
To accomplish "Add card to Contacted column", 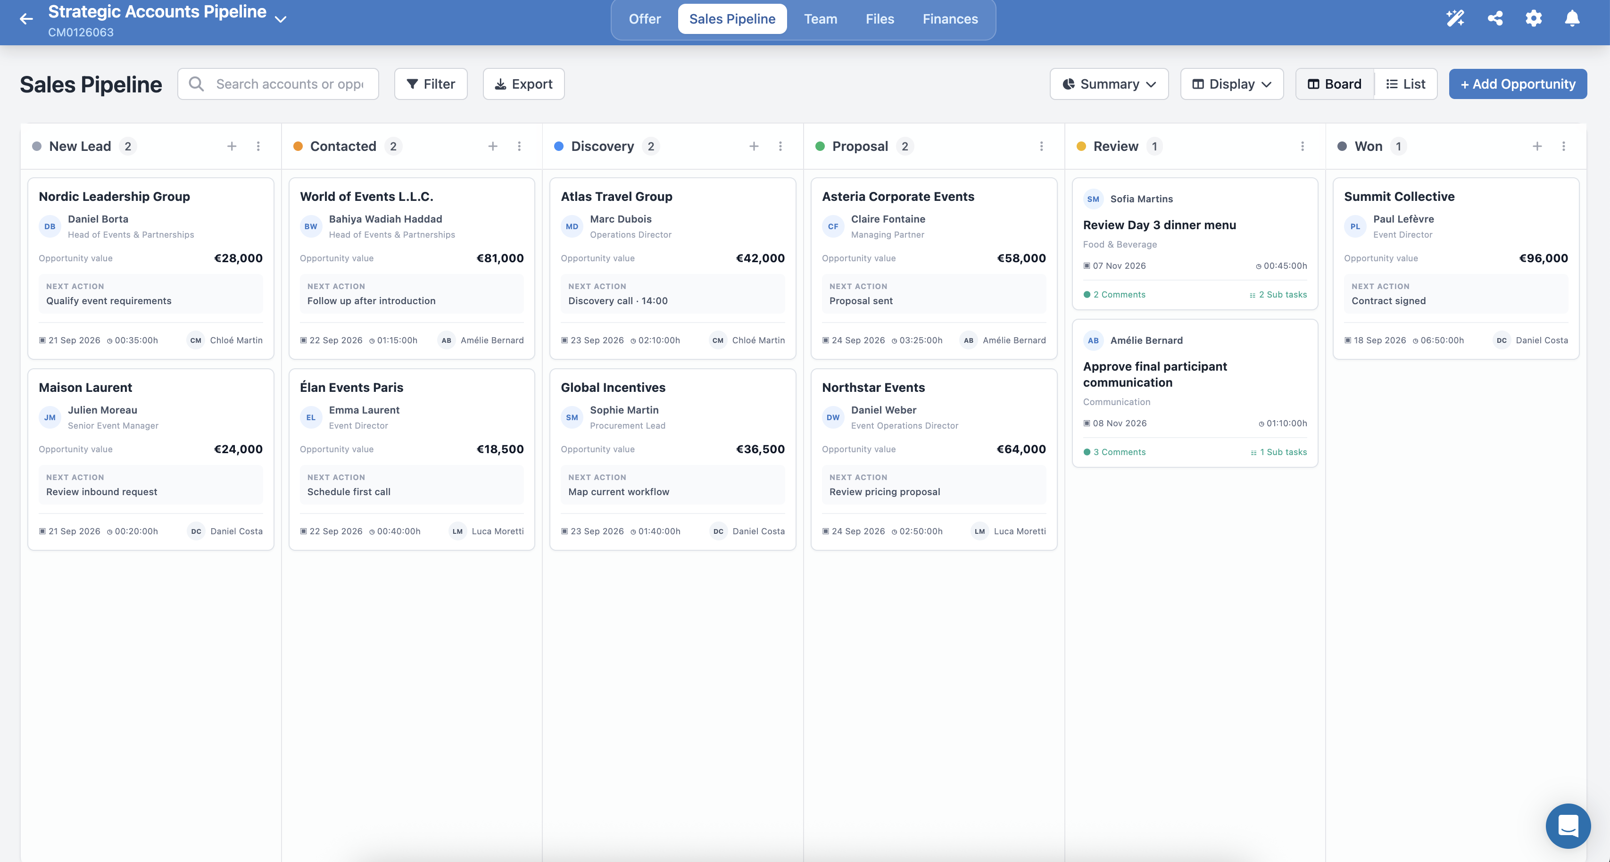I will pos(493,146).
